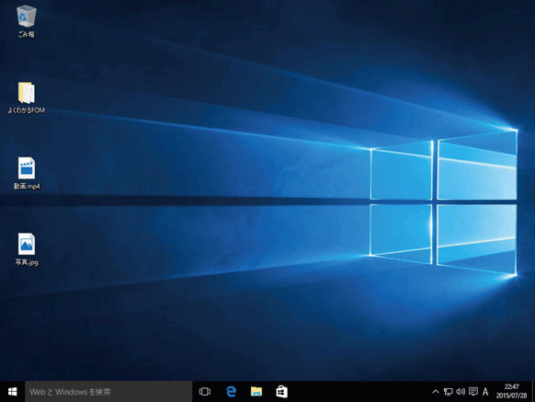Open the network status tray icon

448,392
